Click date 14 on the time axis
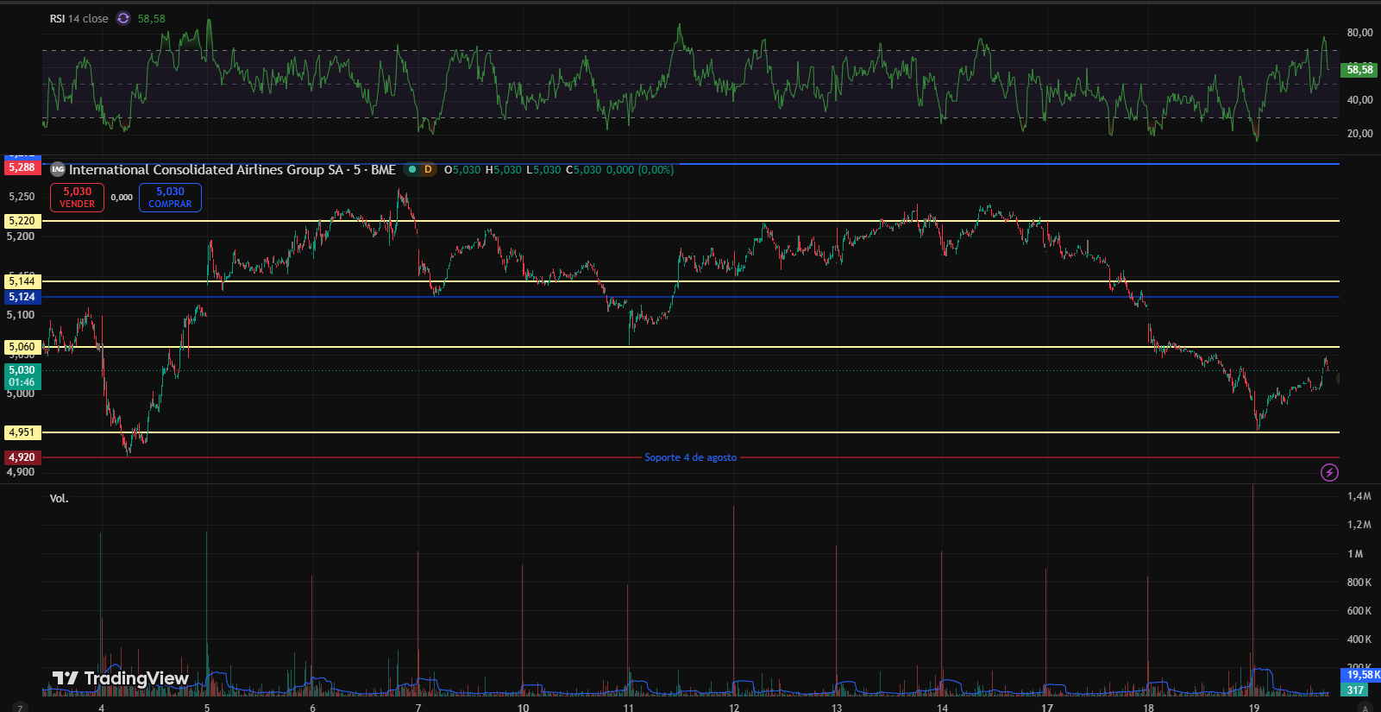This screenshot has height=712, width=1381. pos(942,708)
